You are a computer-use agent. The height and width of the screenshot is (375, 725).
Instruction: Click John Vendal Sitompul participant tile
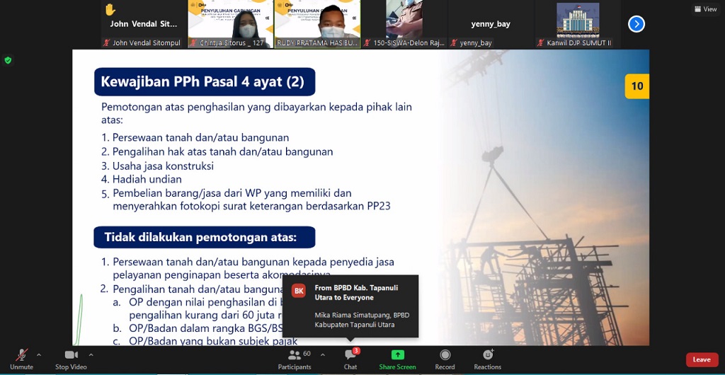click(144, 24)
